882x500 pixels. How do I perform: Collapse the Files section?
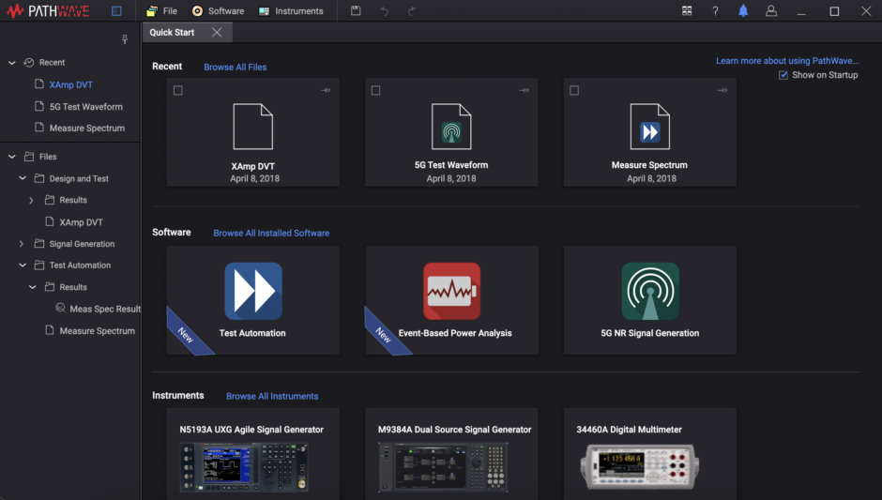12,157
